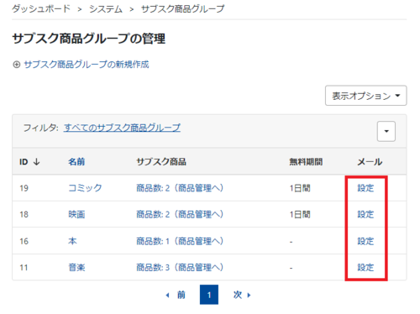Open the 映画 group
The width and height of the screenshot is (420, 314).
click(76, 214)
